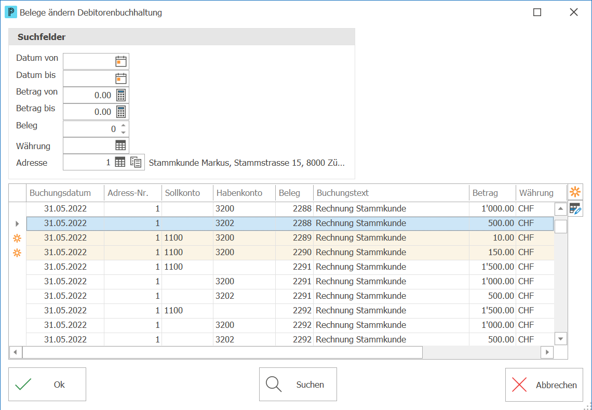The height and width of the screenshot is (410, 592).
Task: Click the orange asterisk icon right of table header
Action: click(575, 192)
